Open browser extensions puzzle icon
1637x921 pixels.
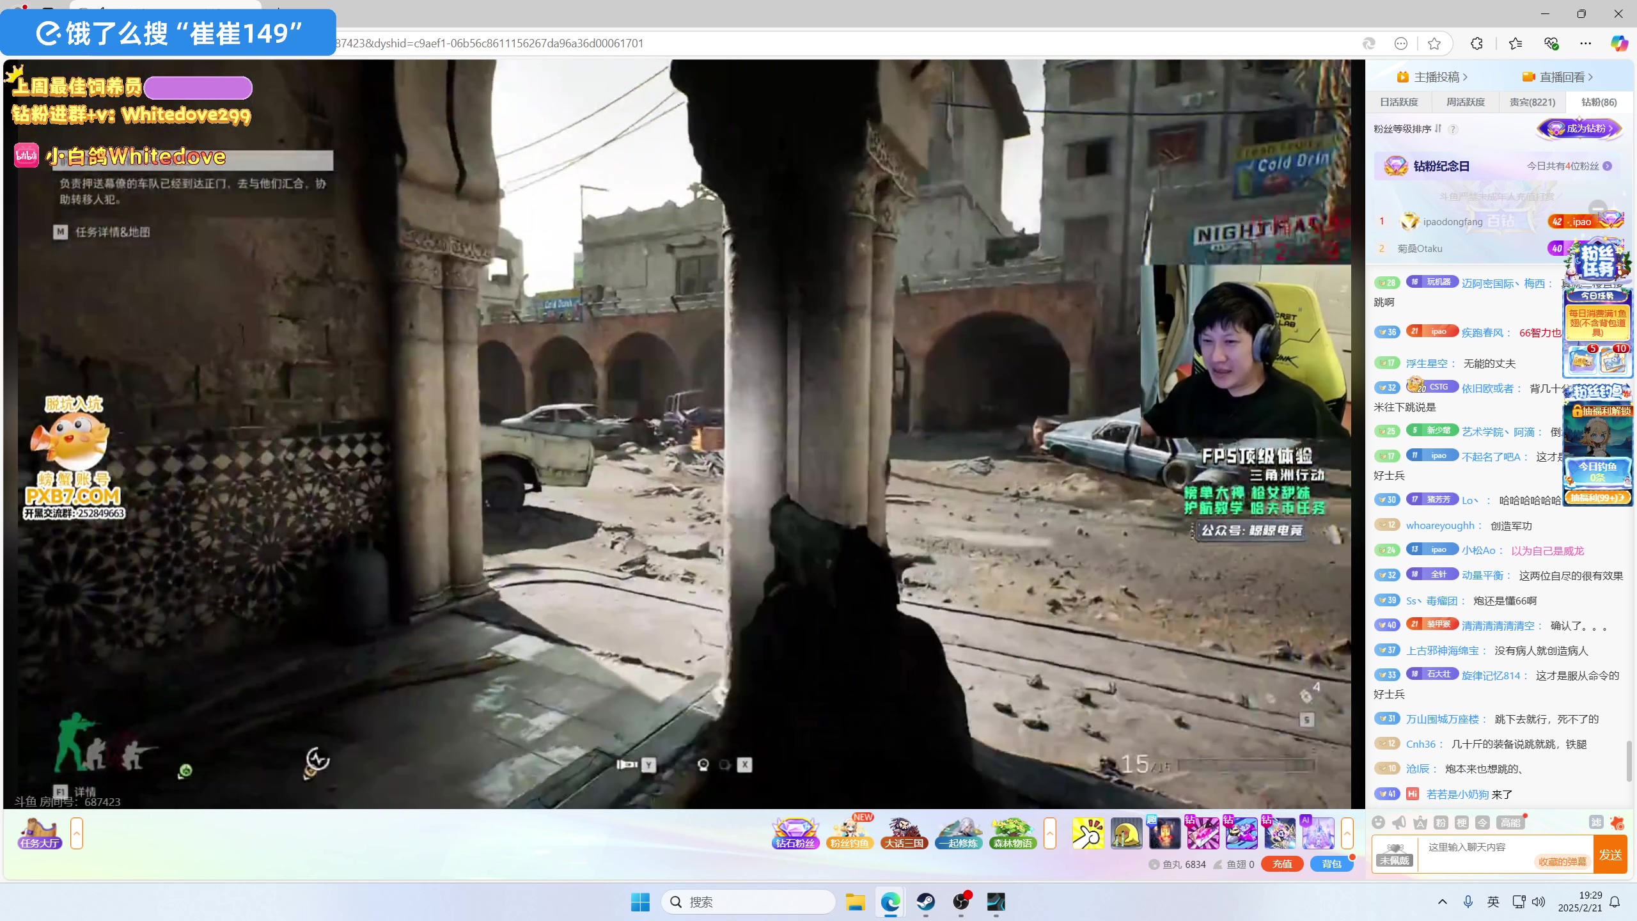pos(1476,43)
